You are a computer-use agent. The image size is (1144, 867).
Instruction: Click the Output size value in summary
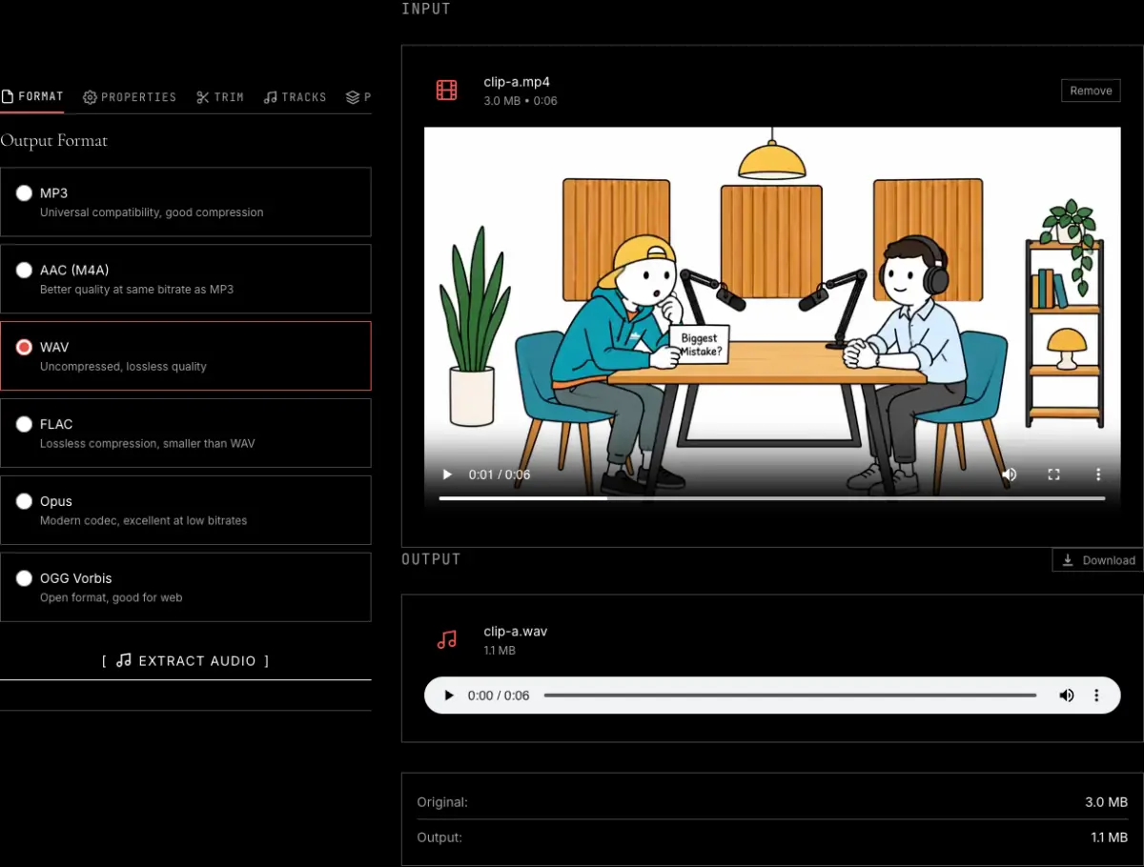tap(1109, 837)
